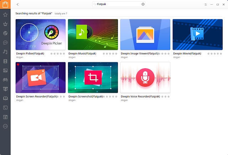Click the Deepin Voice Recorder(Flatpak) title
Screen dimensions: 228x155
click(x=140, y=96)
